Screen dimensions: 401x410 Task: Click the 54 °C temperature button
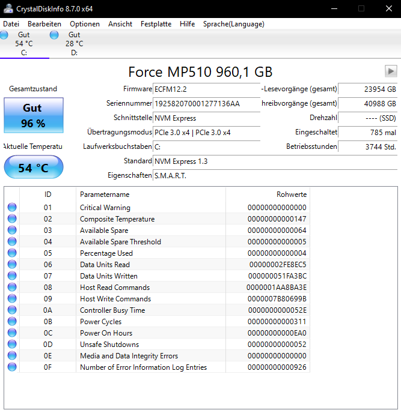coord(34,167)
